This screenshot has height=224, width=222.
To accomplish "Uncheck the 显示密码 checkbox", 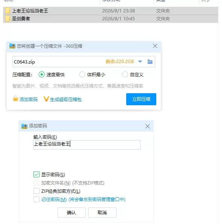I will pyautogui.click(x=36, y=174).
